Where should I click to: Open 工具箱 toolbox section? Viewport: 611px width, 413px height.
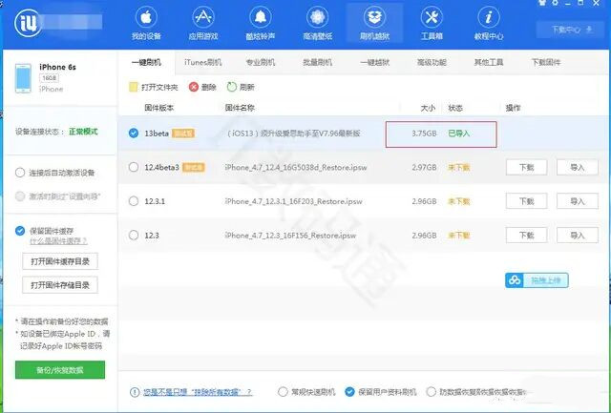coord(432,23)
